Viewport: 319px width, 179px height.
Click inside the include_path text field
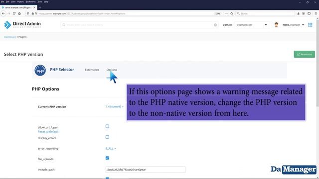145,170
